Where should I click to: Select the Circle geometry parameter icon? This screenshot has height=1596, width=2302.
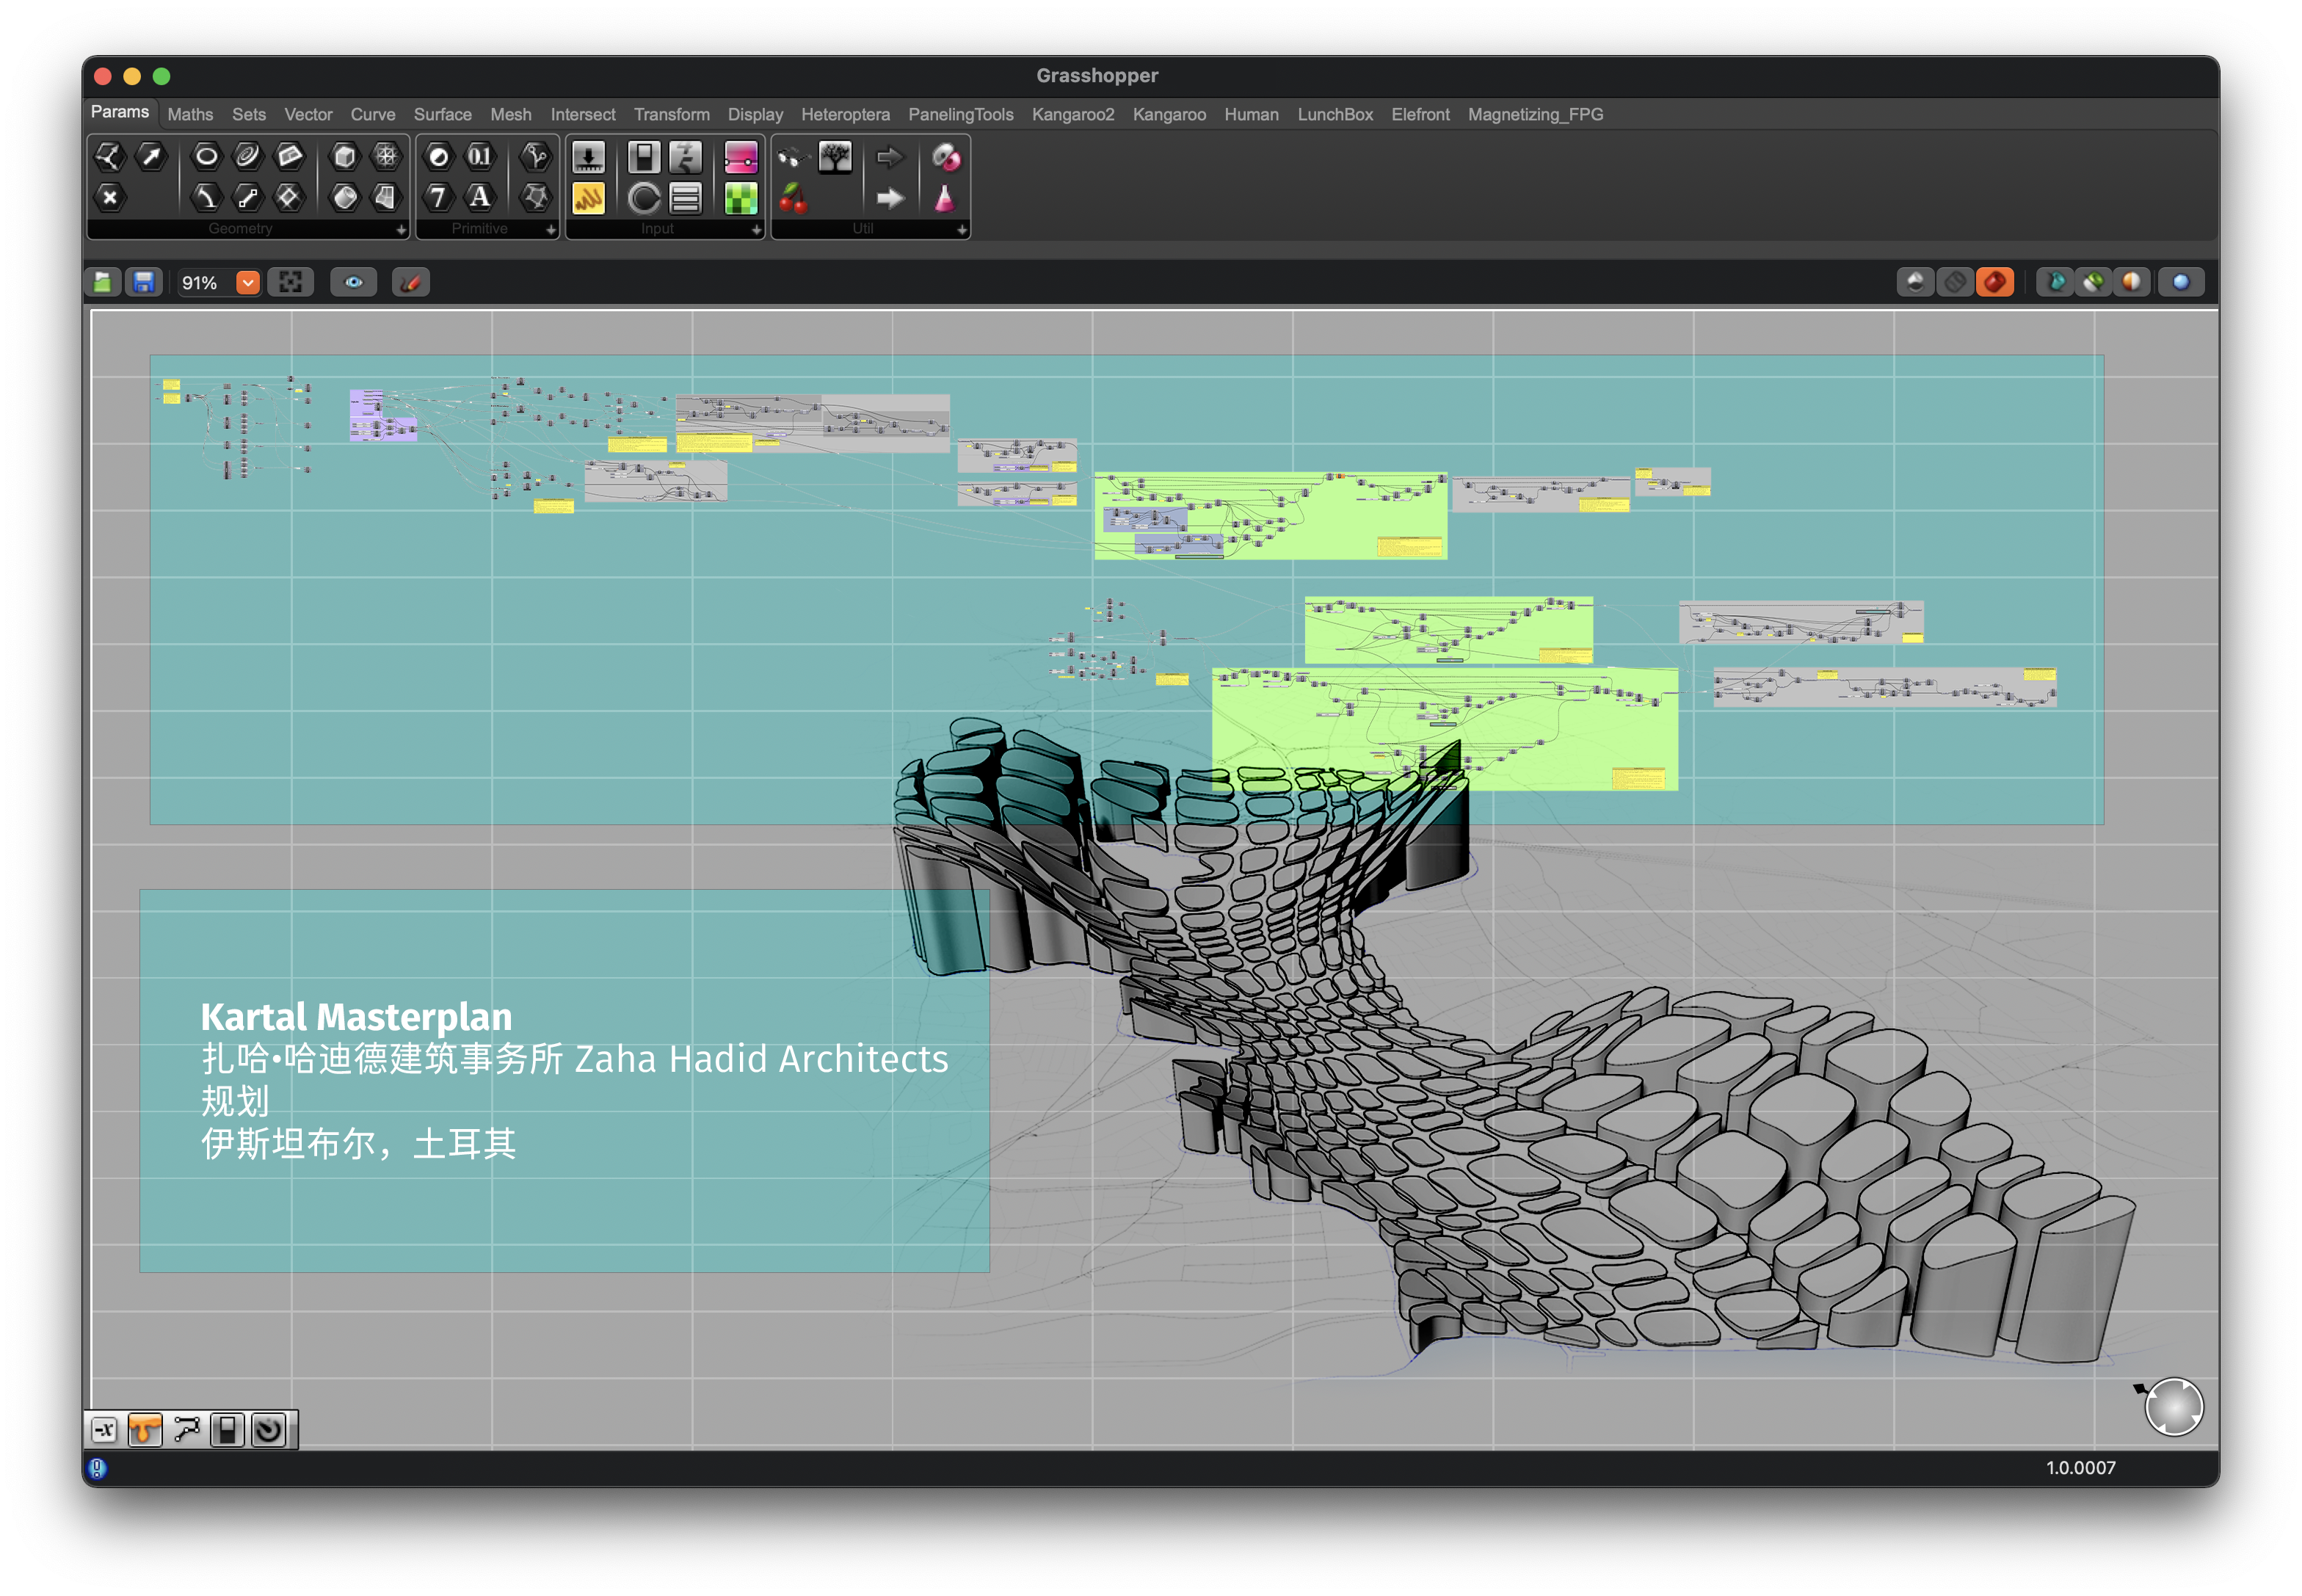click(206, 156)
